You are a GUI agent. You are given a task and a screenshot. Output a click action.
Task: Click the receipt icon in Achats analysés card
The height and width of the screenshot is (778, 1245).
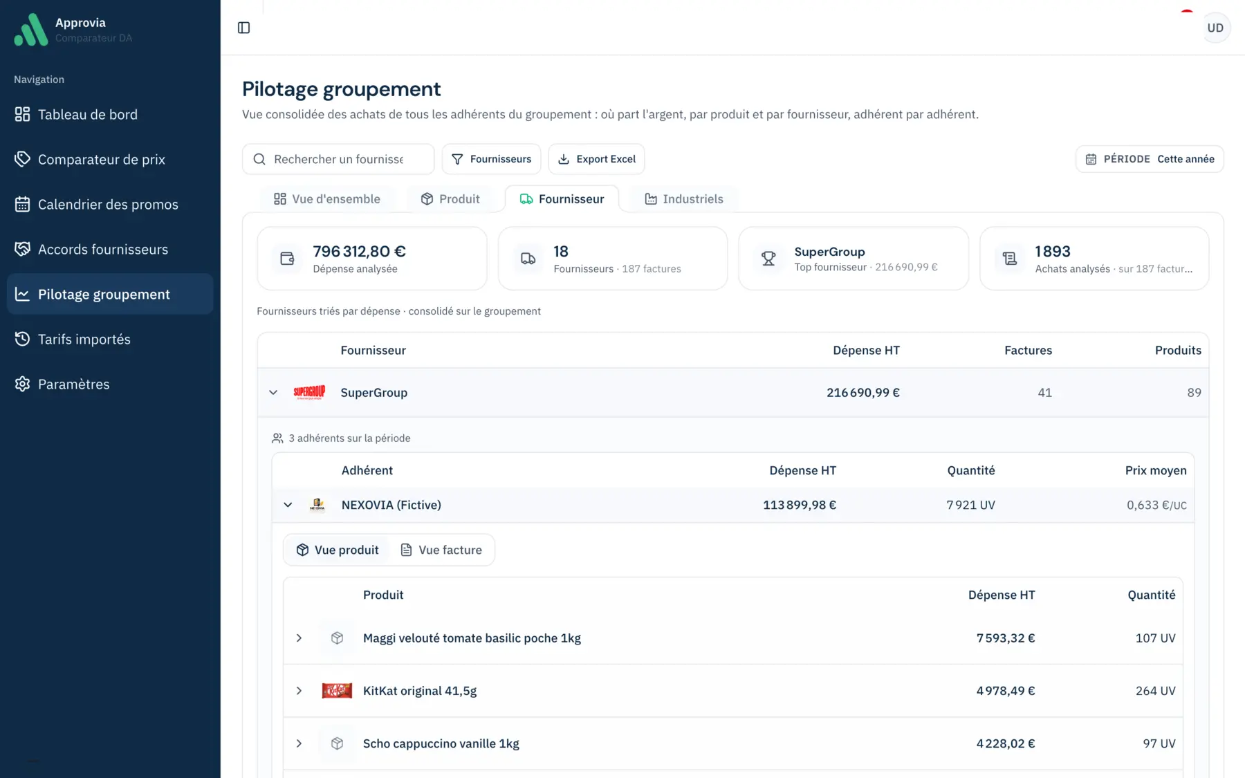pyautogui.click(x=1010, y=259)
